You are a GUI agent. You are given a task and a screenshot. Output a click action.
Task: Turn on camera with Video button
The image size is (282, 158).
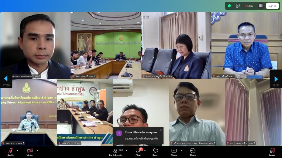(x=30, y=152)
